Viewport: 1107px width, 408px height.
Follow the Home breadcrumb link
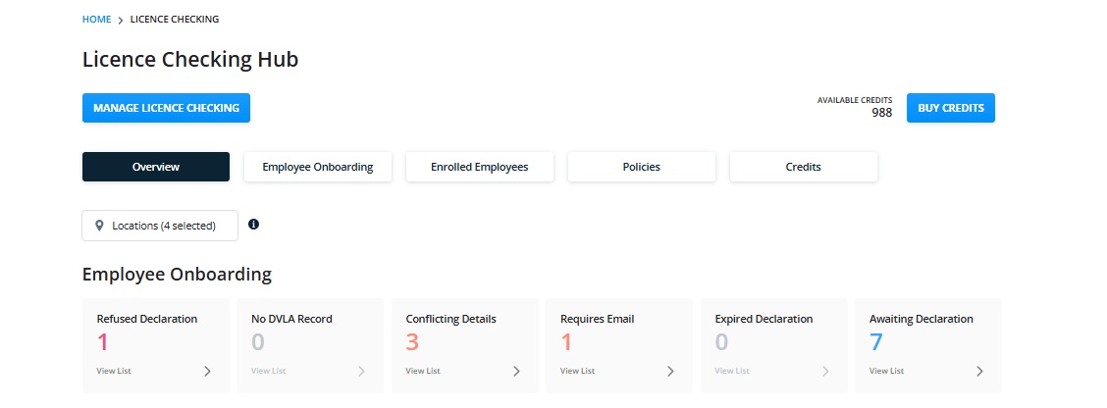click(x=97, y=20)
